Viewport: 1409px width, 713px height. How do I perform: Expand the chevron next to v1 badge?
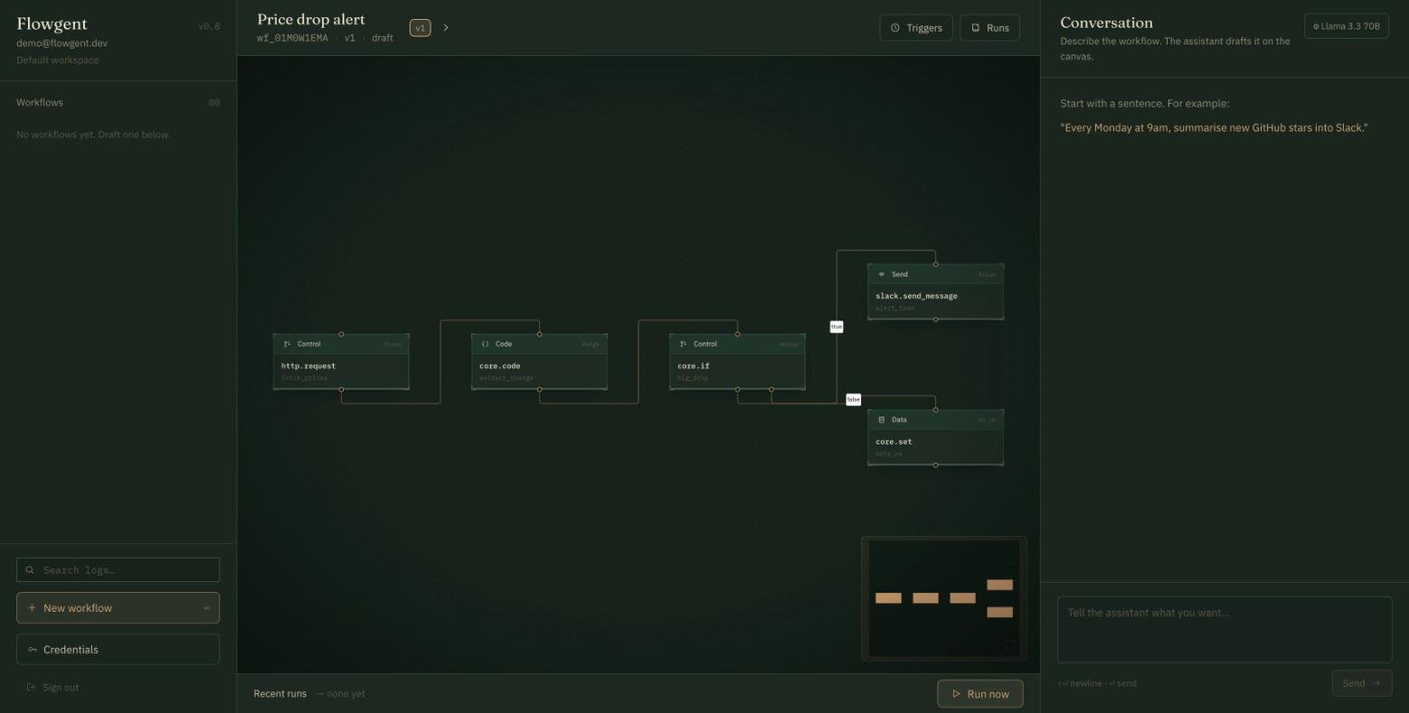[446, 28]
